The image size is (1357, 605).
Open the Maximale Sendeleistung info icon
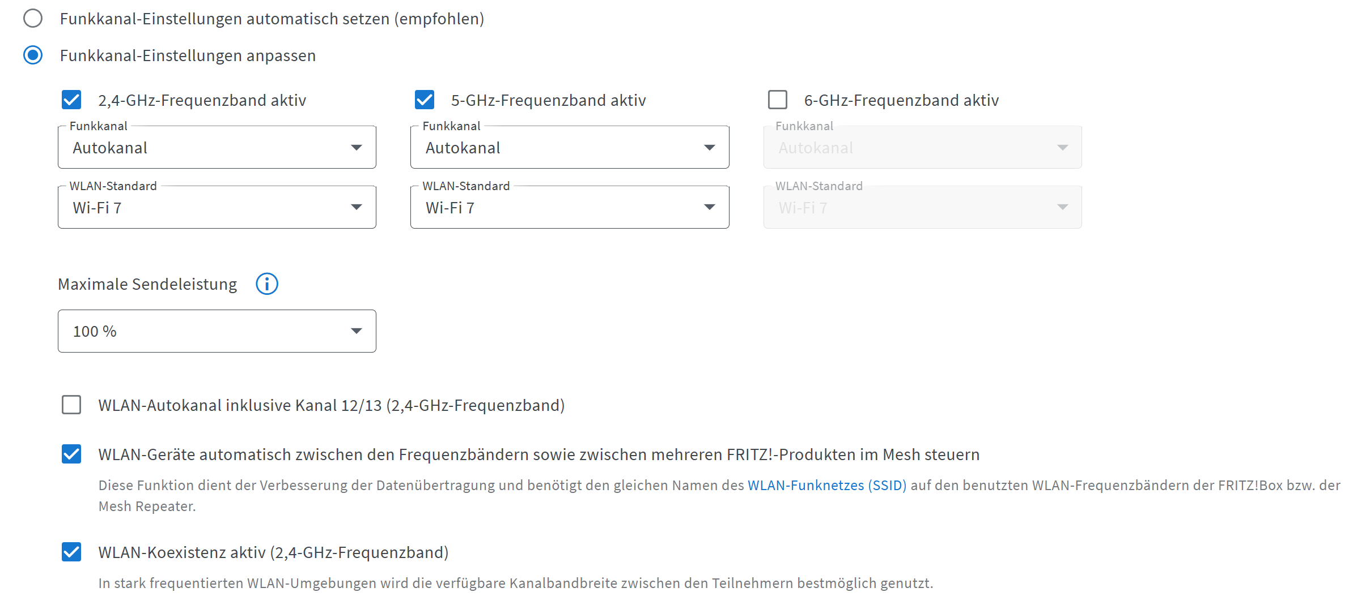(267, 284)
